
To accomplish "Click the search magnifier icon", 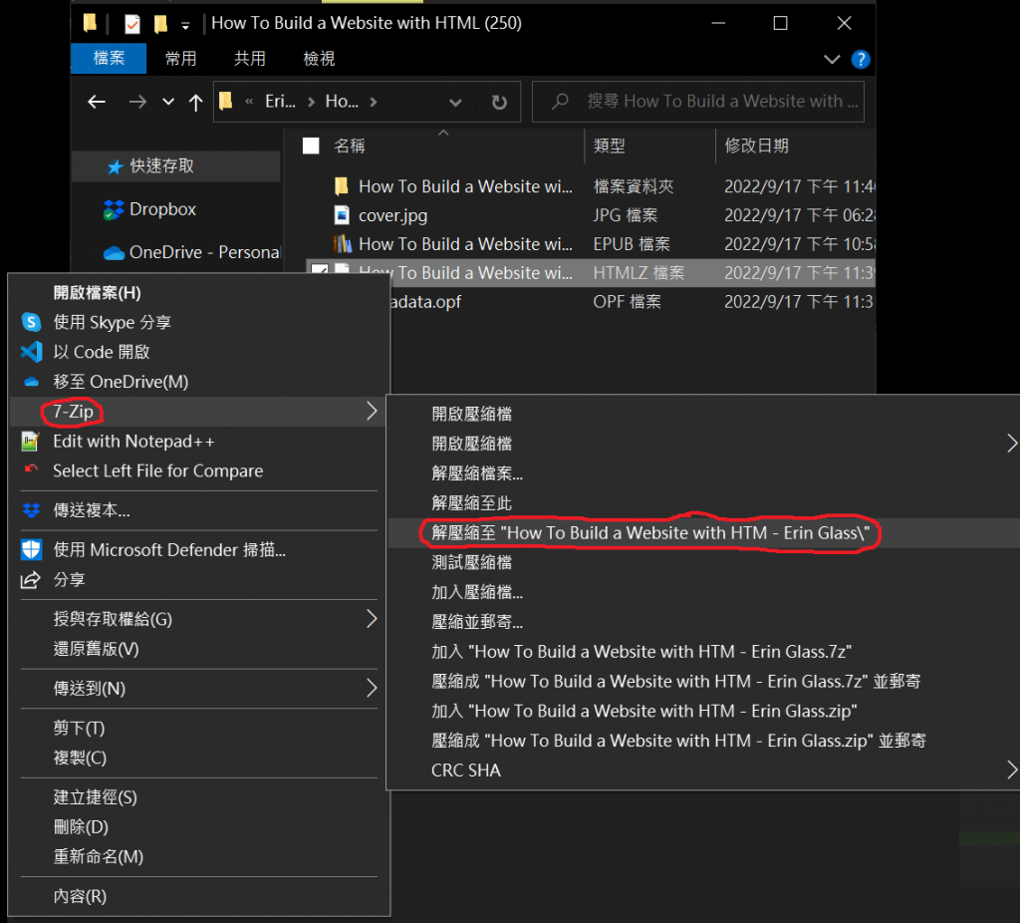I will pyautogui.click(x=560, y=102).
